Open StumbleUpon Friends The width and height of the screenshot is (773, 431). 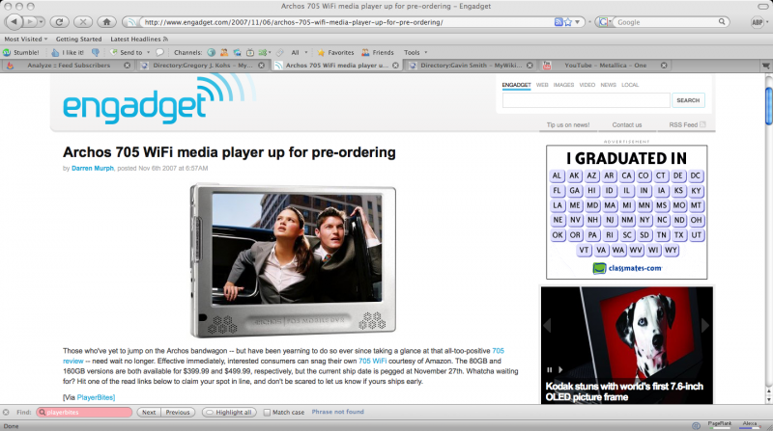pyautogui.click(x=378, y=52)
